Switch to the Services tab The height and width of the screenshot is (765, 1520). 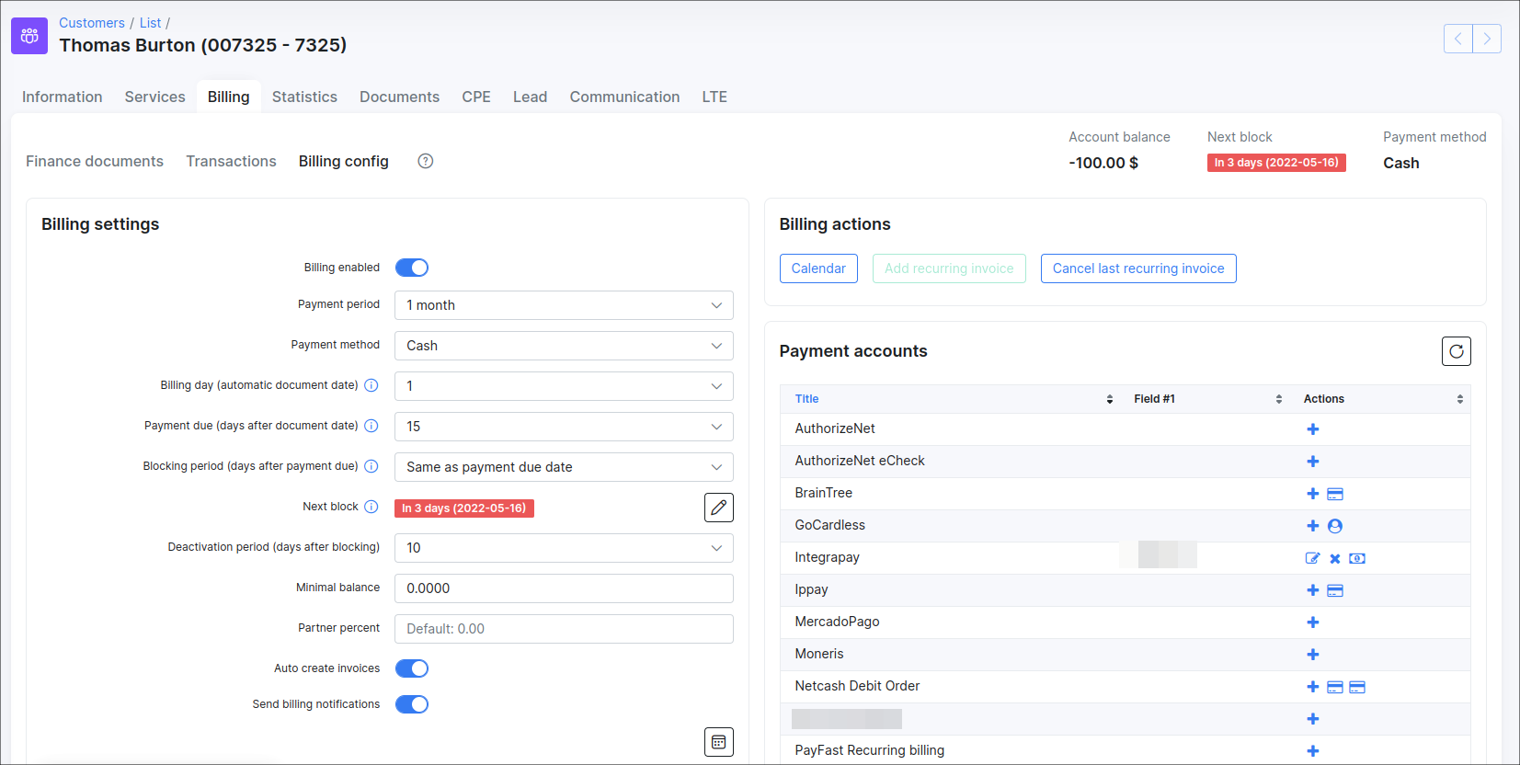(x=154, y=97)
